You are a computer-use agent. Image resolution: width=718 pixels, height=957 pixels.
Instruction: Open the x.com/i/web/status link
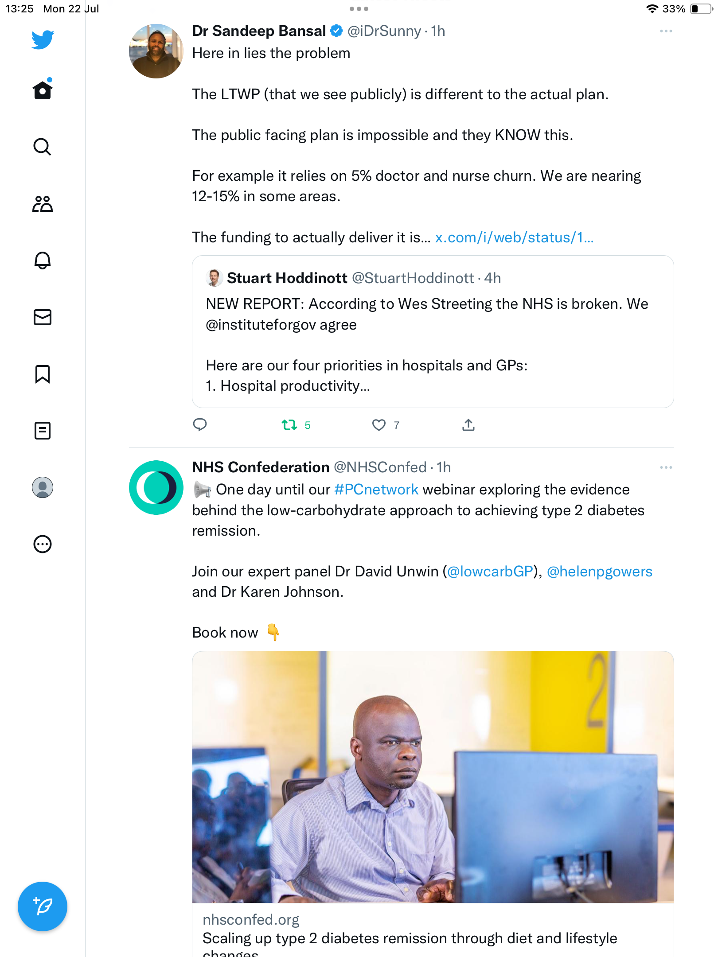[514, 238]
